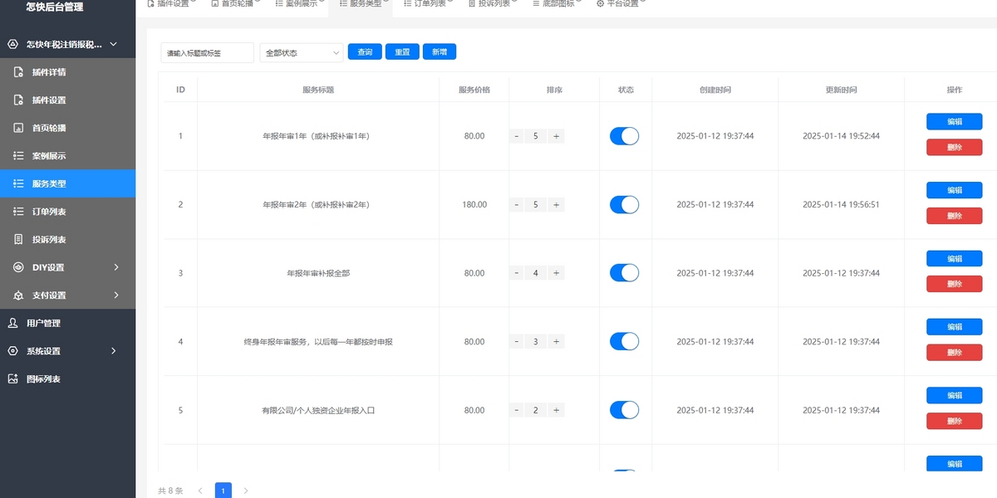Click plus for 终身年报年审服务 row
The height and width of the screenshot is (498, 997).
tap(557, 341)
